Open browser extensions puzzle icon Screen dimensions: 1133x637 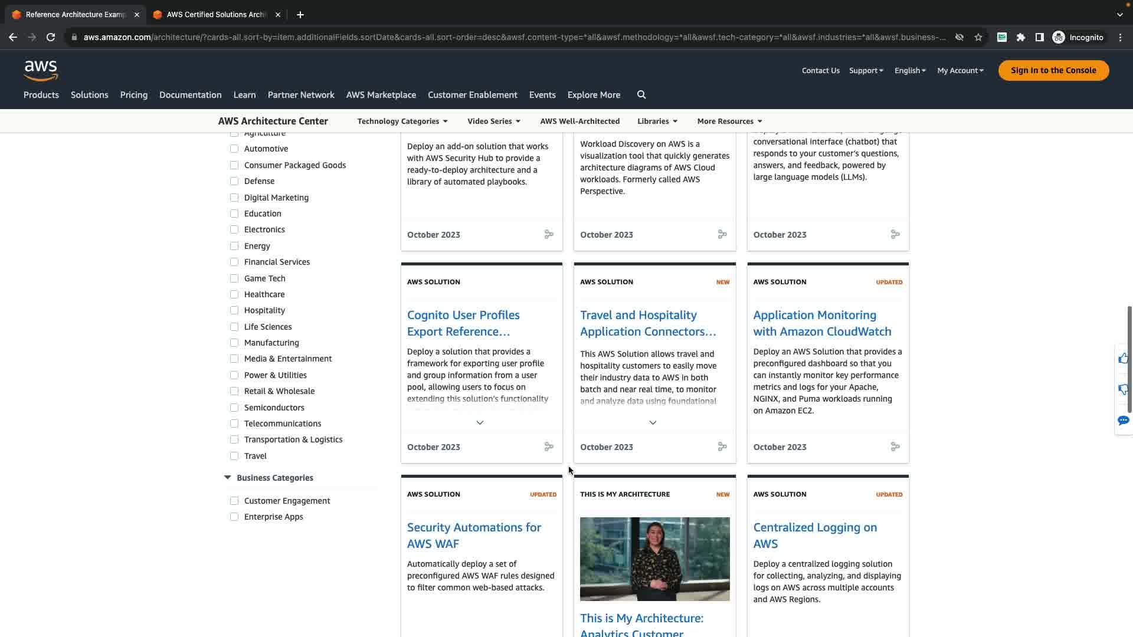1021,37
